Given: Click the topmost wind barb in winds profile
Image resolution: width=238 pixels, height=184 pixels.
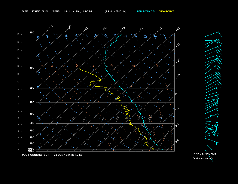Looking at the screenshot, I should 213,34.
